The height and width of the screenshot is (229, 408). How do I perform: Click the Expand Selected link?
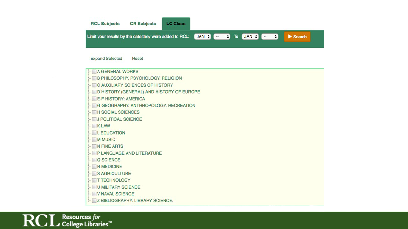coord(106,59)
